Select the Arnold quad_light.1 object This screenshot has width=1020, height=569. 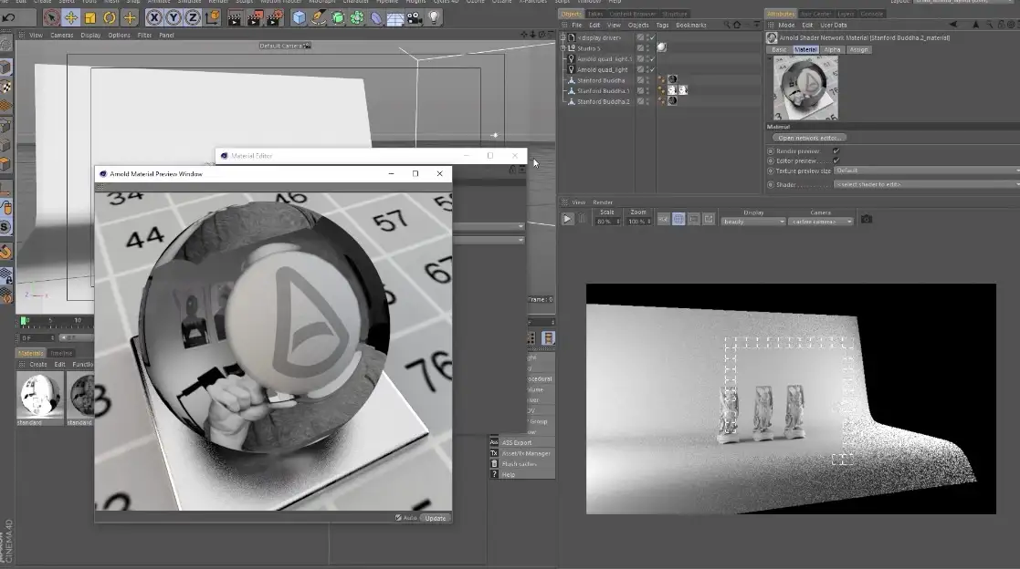point(605,59)
